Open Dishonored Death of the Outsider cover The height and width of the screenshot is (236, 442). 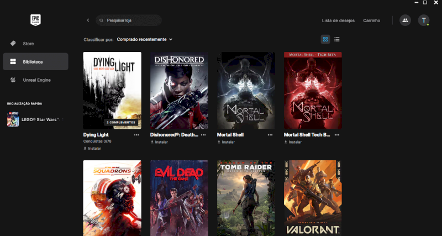point(179,91)
